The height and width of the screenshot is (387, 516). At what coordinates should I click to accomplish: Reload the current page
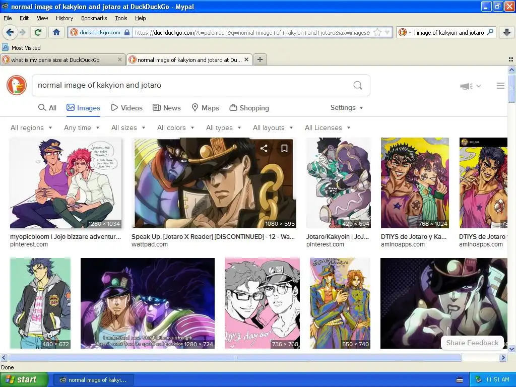[x=38, y=32]
